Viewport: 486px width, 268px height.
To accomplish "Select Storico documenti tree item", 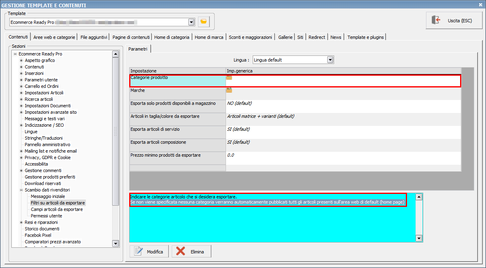I will point(42,229).
